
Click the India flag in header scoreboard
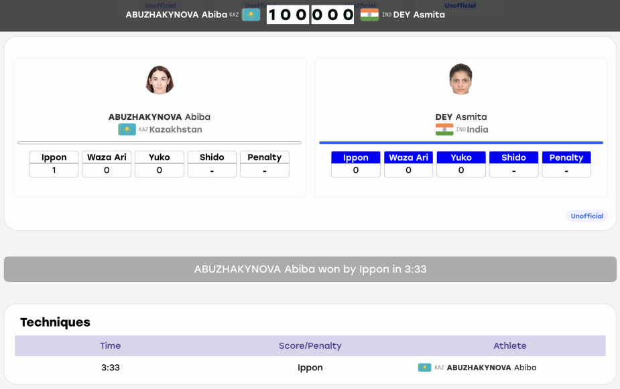pos(369,15)
